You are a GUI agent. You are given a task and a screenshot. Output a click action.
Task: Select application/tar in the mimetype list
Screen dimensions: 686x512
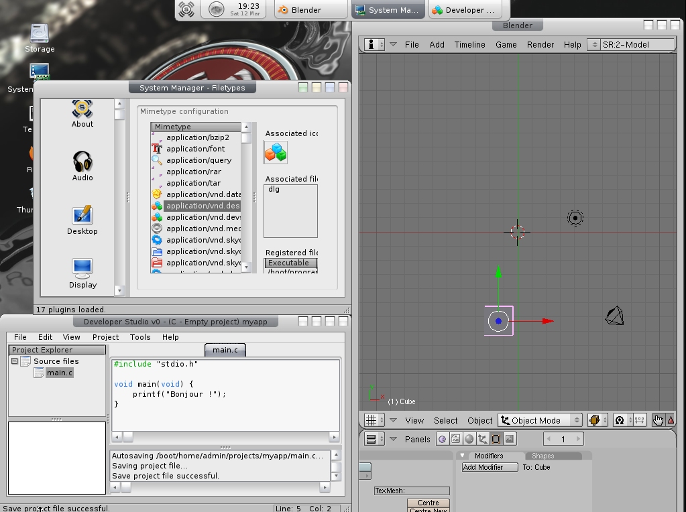193,183
